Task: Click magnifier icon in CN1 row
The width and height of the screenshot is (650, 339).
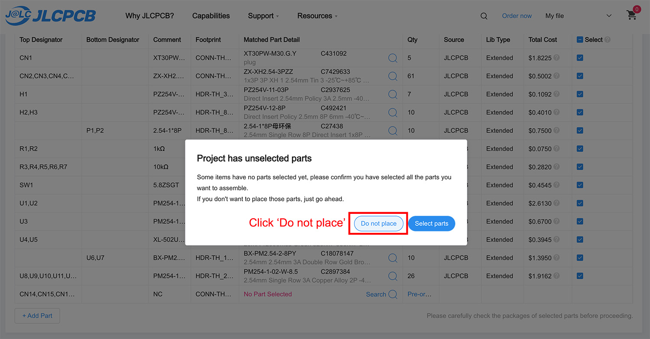Action: pyautogui.click(x=393, y=58)
